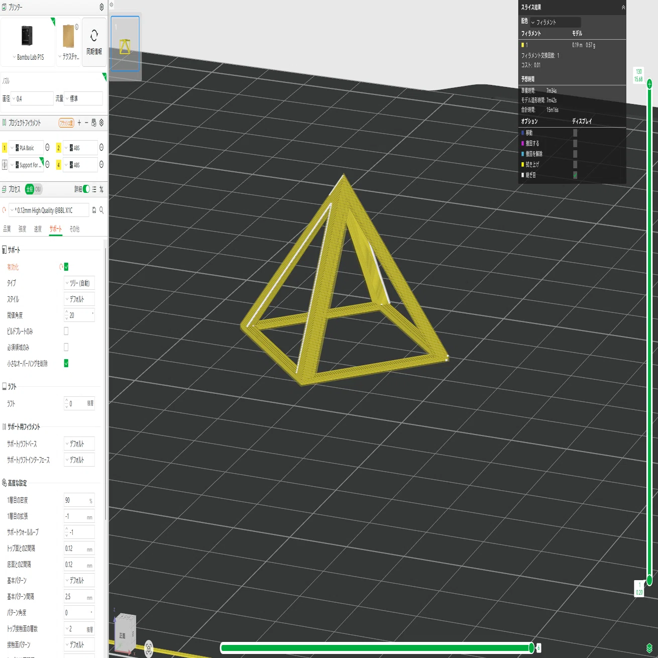Viewport: 658px width, 658px height.
Task: Open 流量 標準 flow dropdown
Action: 83,98
